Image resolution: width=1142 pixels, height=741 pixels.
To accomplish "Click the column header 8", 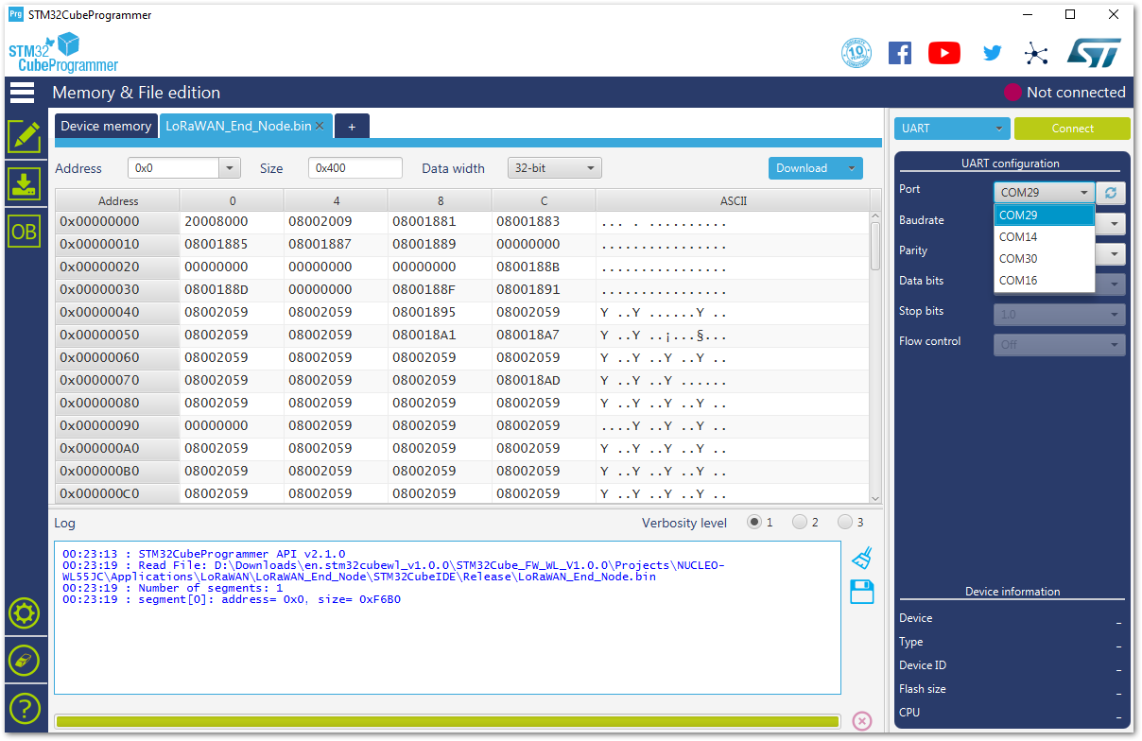I will [x=441, y=200].
